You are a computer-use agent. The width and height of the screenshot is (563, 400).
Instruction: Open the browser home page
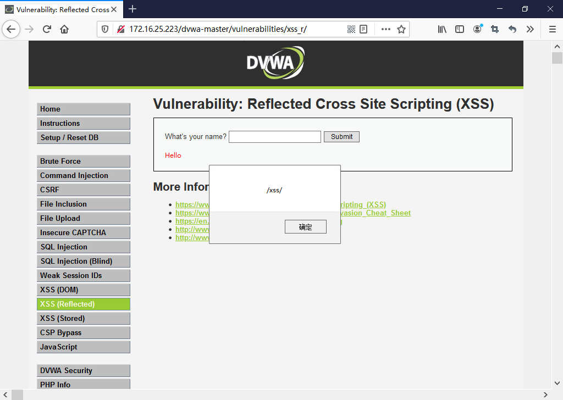[64, 29]
